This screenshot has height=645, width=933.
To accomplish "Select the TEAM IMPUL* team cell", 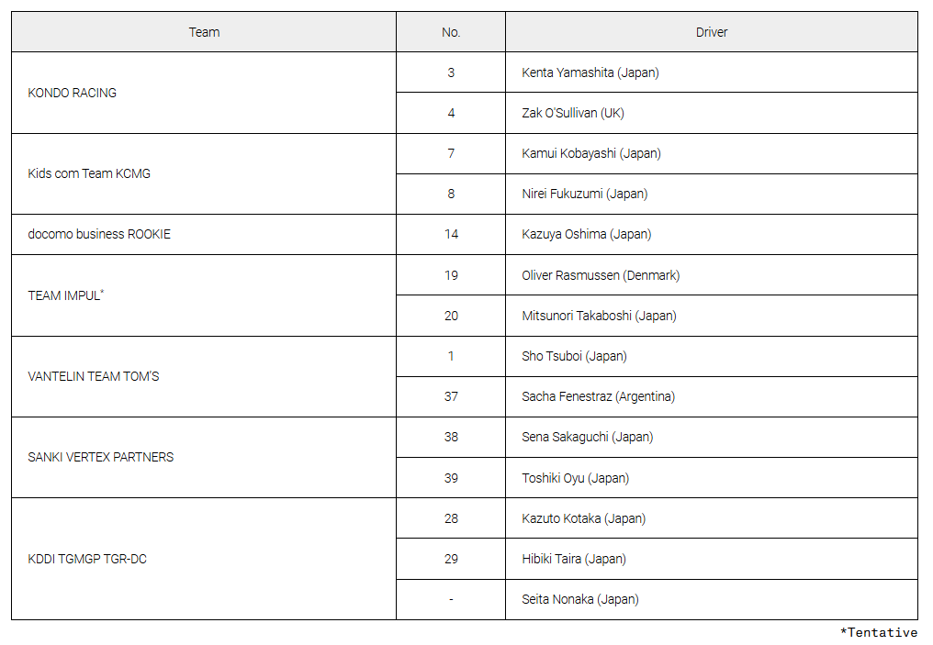I will [x=204, y=295].
